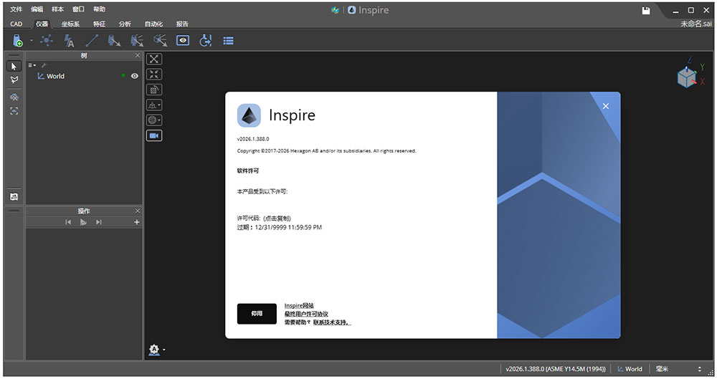Switch to the 坐标系 tab
This screenshot has width=717, height=379.
coord(70,24)
